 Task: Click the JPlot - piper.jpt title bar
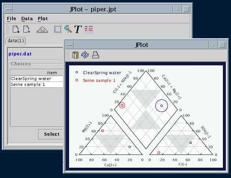[x=93, y=10]
